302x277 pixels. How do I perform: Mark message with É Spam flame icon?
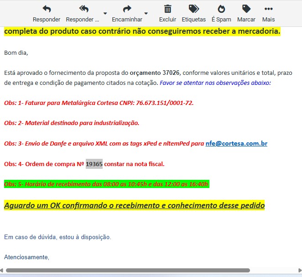point(221,9)
